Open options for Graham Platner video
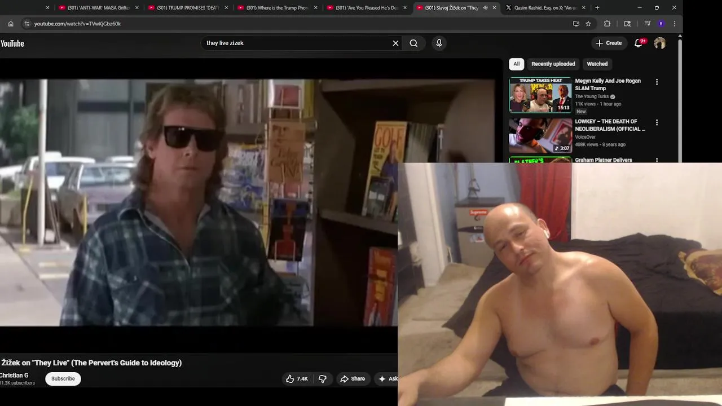This screenshot has width=722, height=406. 657,160
